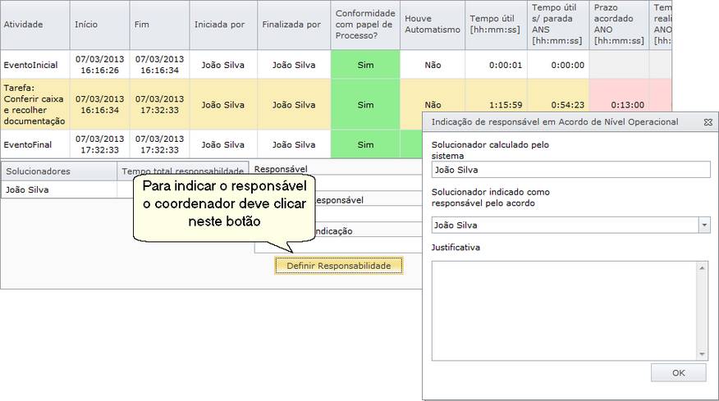
Task: Click Sim cell in EventoFinal row
Action: (365, 144)
